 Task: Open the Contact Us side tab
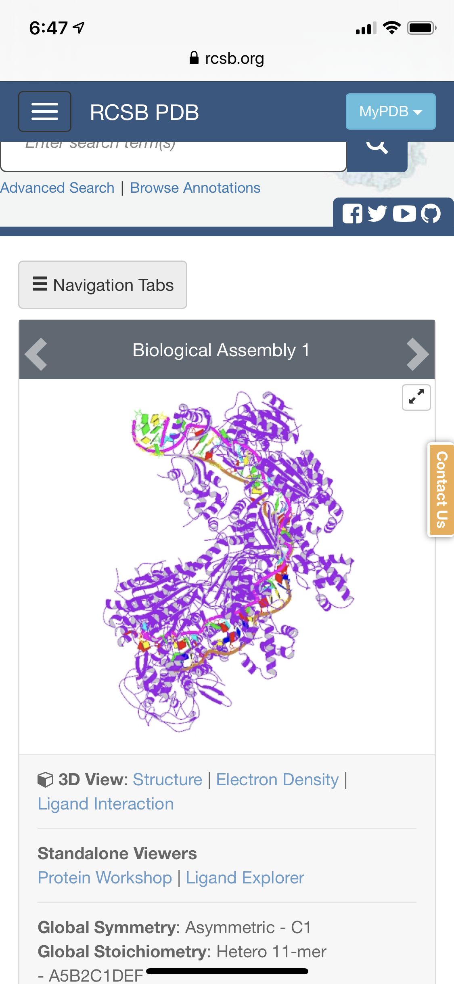441,490
